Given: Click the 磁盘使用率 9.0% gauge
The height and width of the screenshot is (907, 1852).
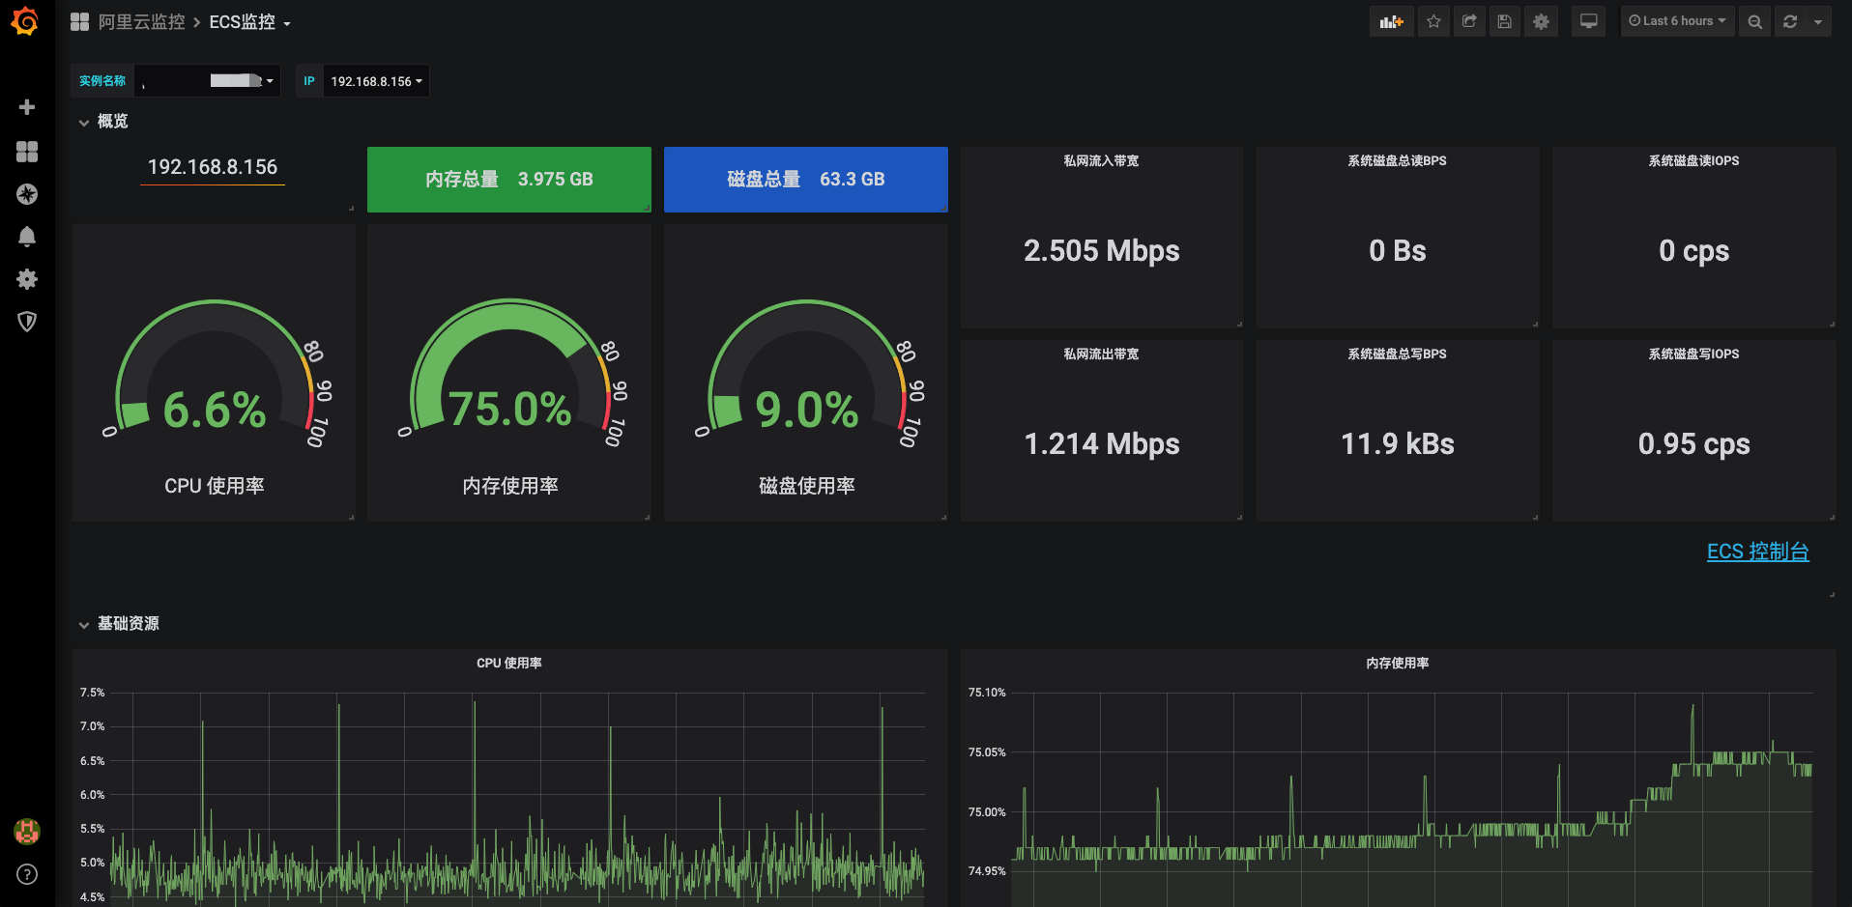Looking at the screenshot, I should pos(806,373).
